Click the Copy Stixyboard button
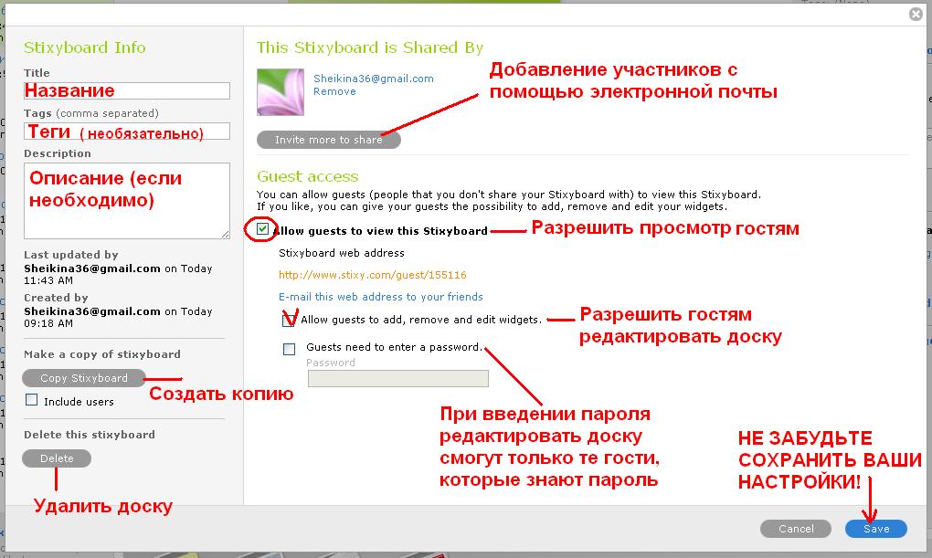Image resolution: width=932 pixels, height=558 pixels. coord(84,378)
